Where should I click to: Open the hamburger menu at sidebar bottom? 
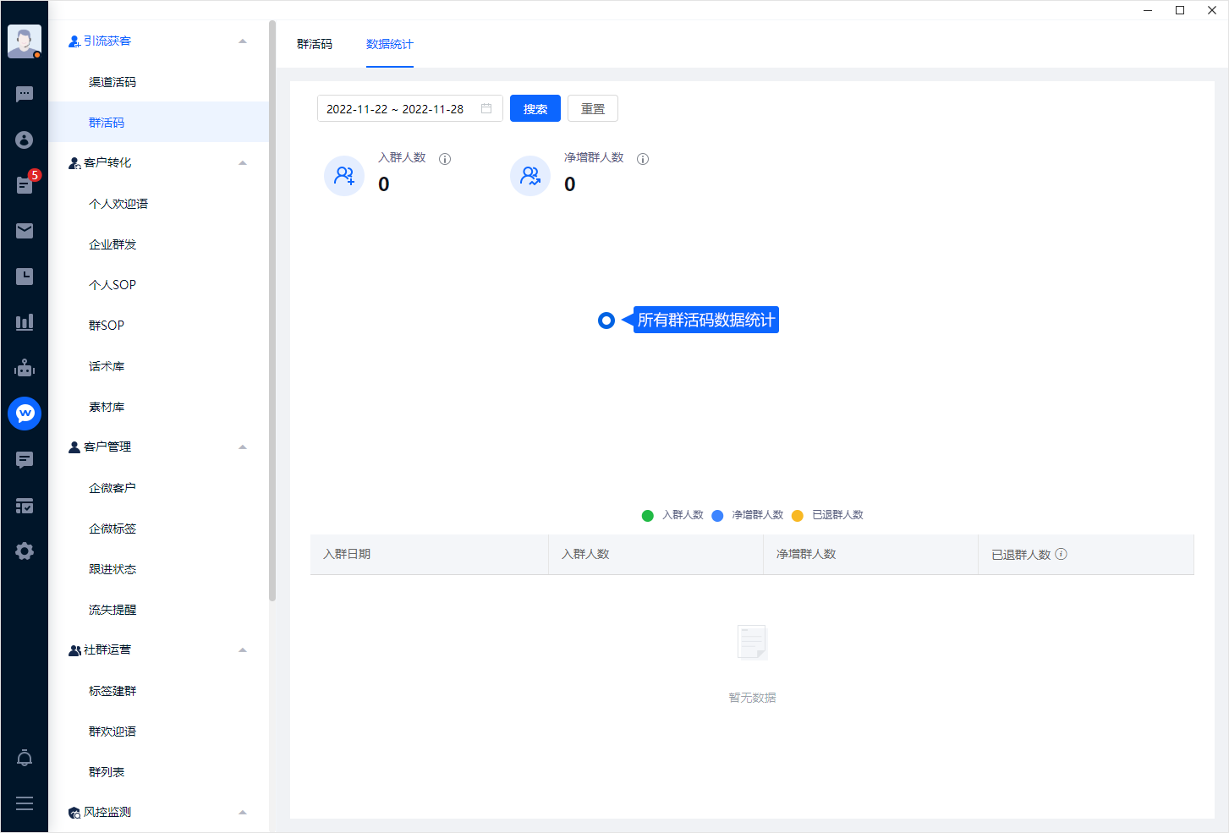tap(25, 803)
